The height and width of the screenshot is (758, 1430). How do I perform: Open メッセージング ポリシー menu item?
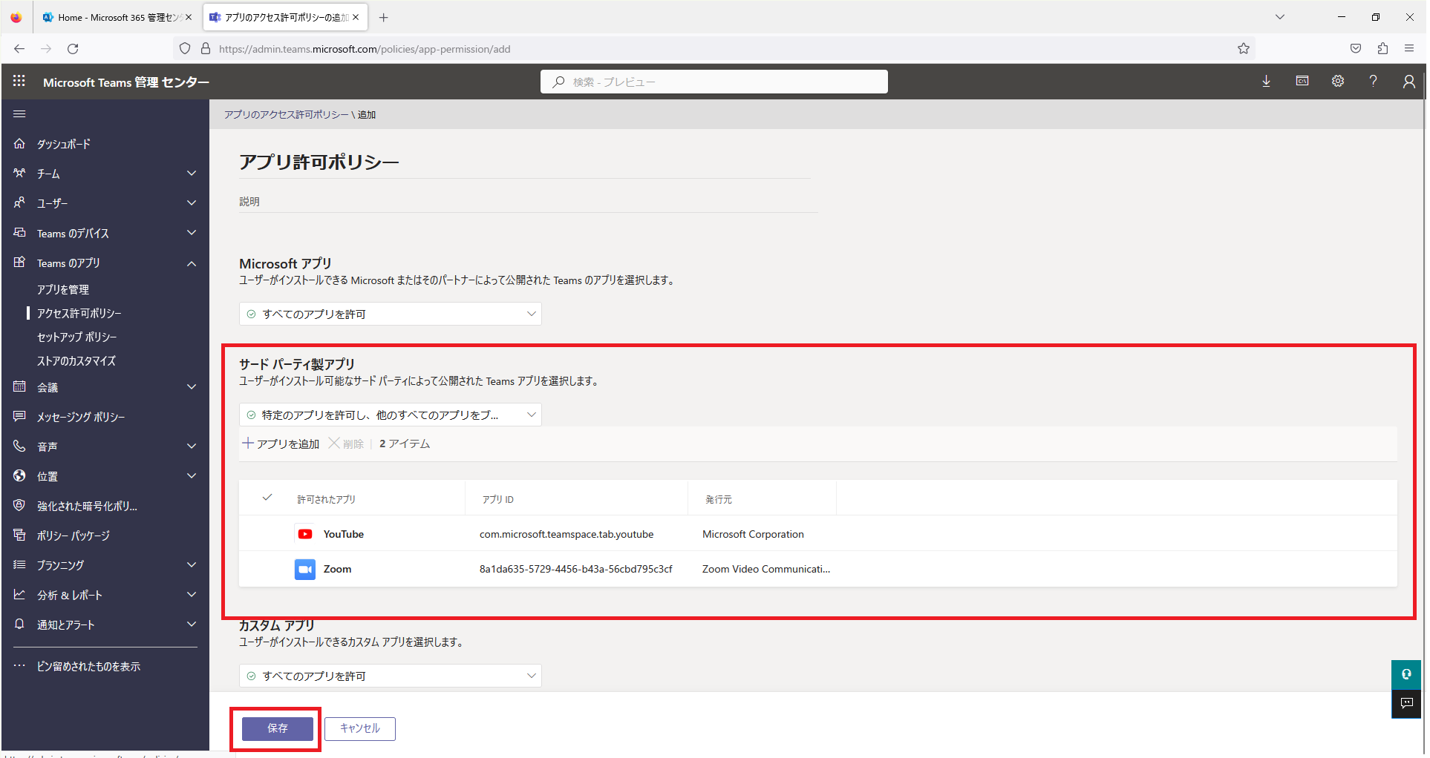(81, 417)
